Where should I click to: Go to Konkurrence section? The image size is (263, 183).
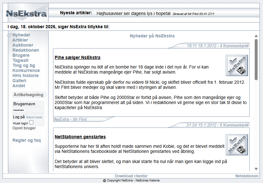point(26,70)
